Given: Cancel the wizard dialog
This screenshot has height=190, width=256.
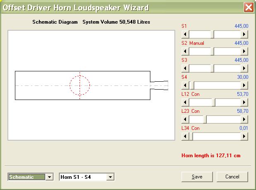Looking at the screenshot, I should click(x=232, y=177).
